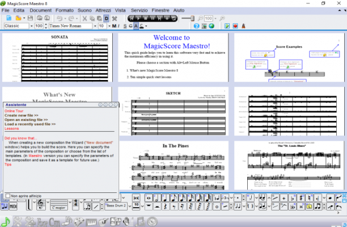Screen dimensions: 347x227
Task: Open the Lessons link in Assistente
Action: tap(11, 128)
